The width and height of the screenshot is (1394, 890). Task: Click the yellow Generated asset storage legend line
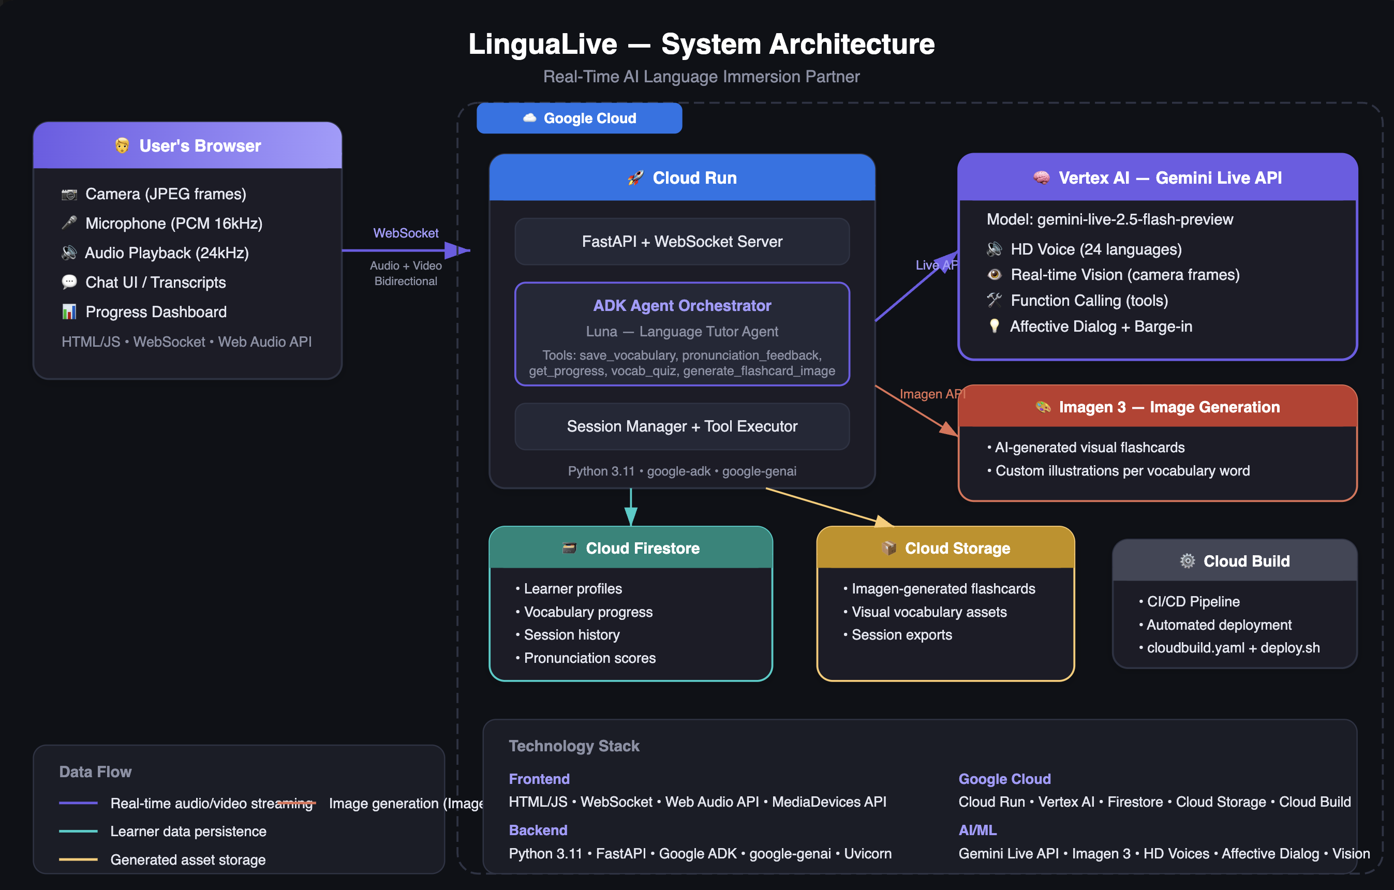[78, 859]
